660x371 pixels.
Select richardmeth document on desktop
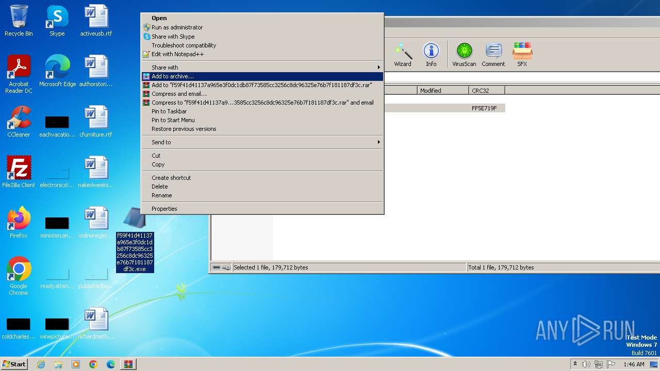(x=96, y=324)
